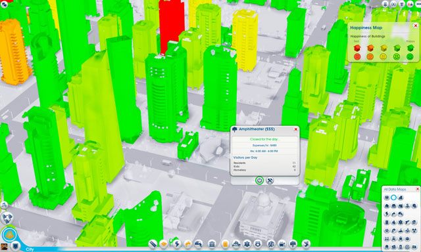
Task: Toggle Amphitheater power on/off button
Action: (x=259, y=180)
